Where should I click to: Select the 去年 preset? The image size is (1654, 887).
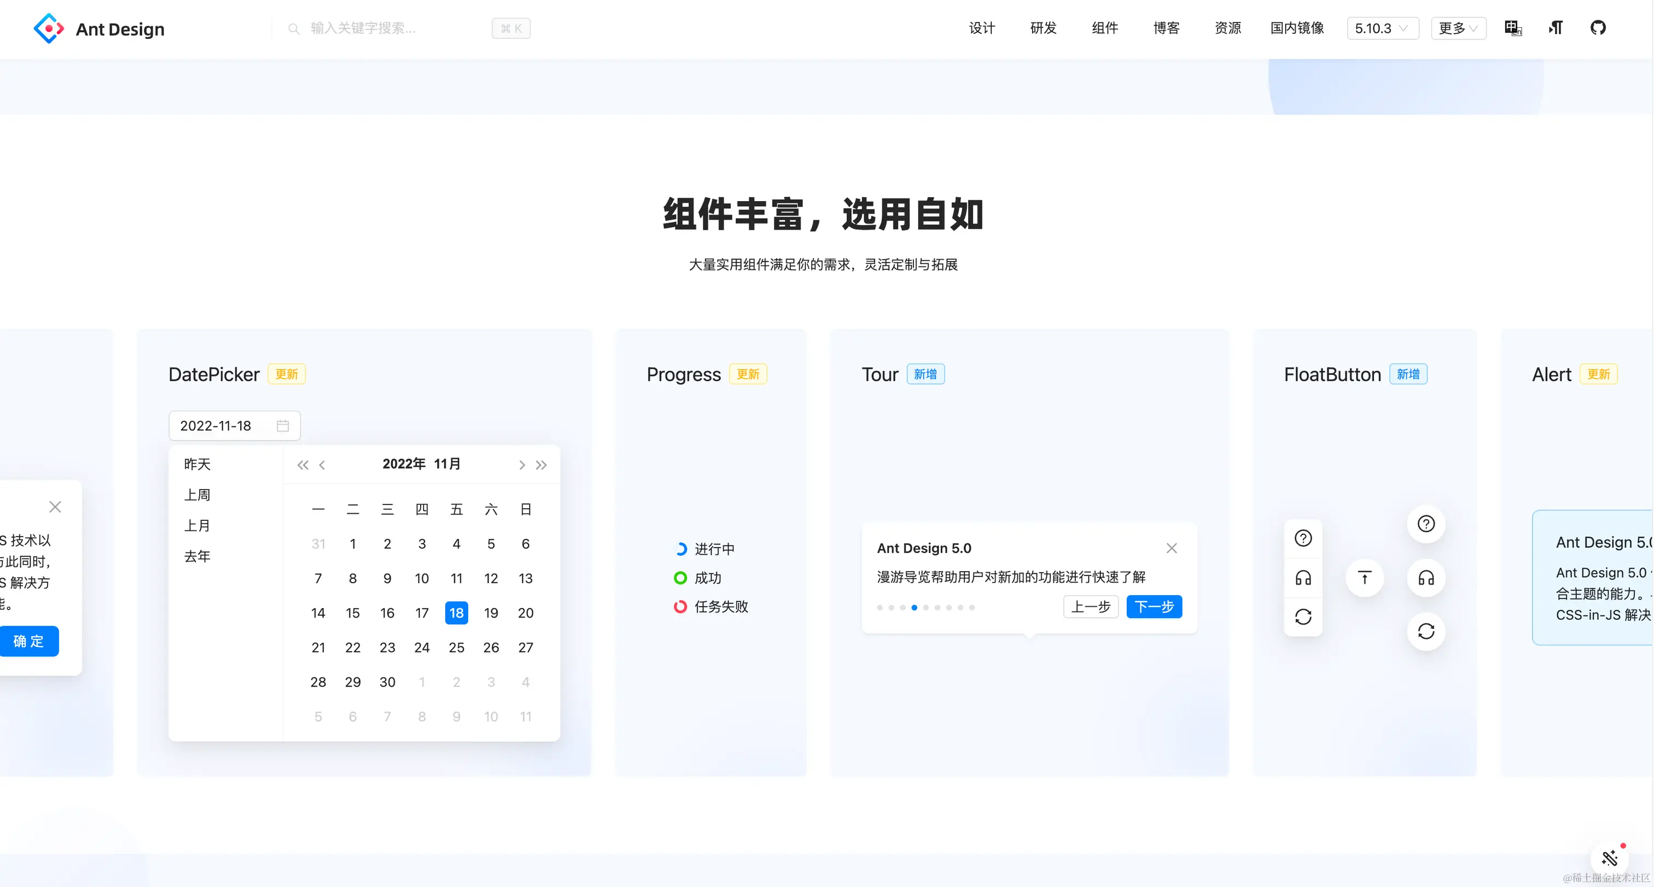(x=197, y=557)
